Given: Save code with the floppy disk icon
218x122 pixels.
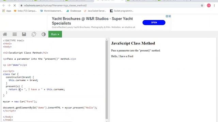Looking at the screenshot, I should tap(24, 34).
